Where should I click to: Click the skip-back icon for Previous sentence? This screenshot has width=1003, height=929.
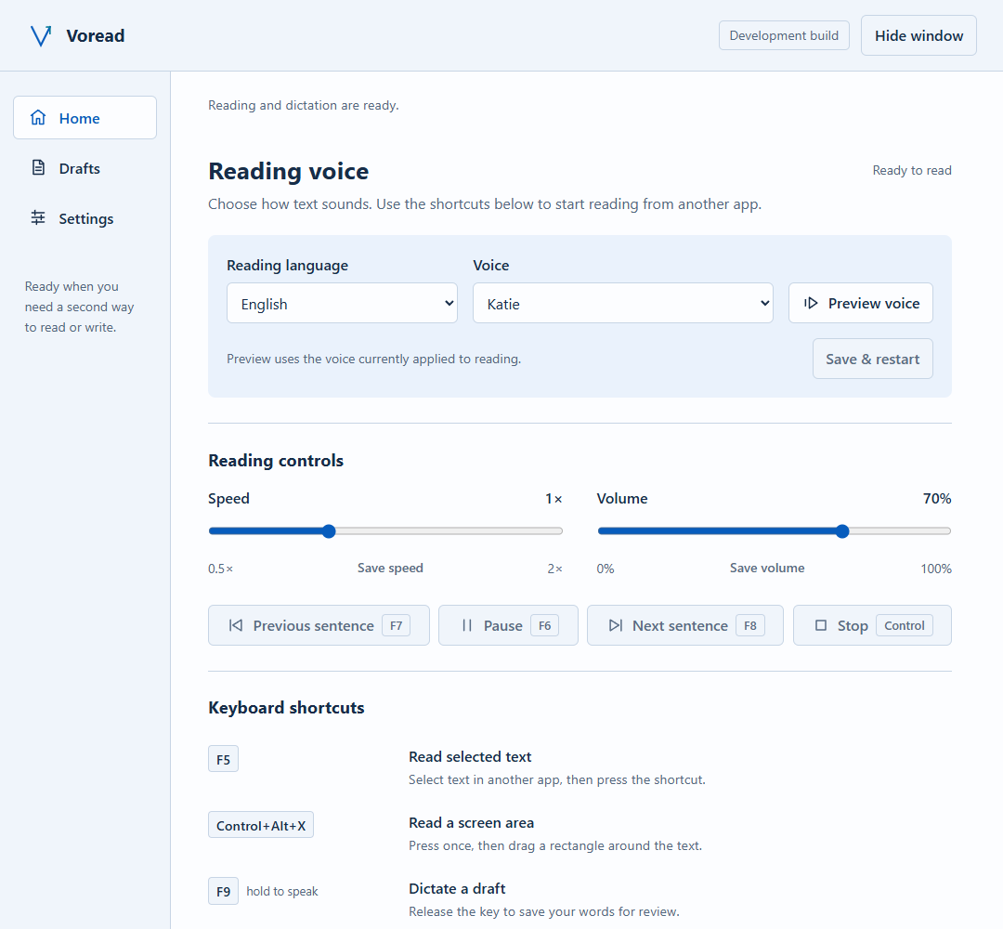(x=235, y=625)
